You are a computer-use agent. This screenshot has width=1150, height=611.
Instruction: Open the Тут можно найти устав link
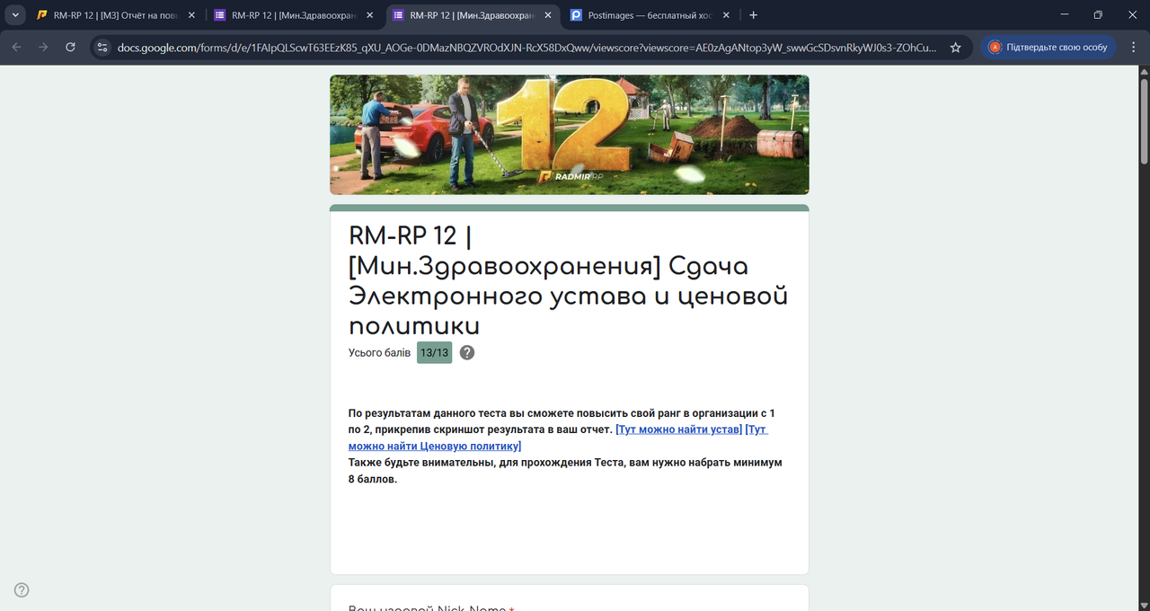pos(678,429)
